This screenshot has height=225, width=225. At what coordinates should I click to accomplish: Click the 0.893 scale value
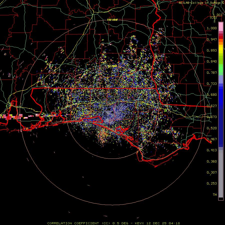(x=212, y=50)
